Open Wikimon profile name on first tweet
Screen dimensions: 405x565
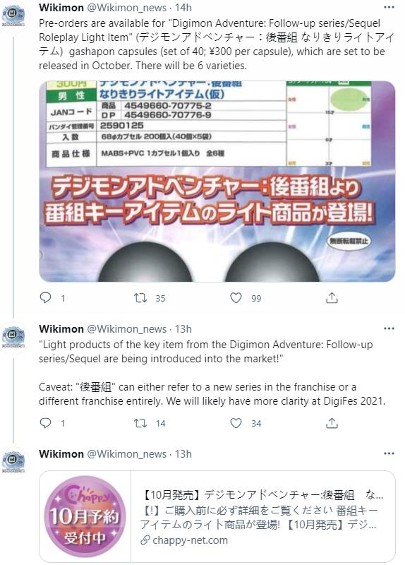[61, 7]
